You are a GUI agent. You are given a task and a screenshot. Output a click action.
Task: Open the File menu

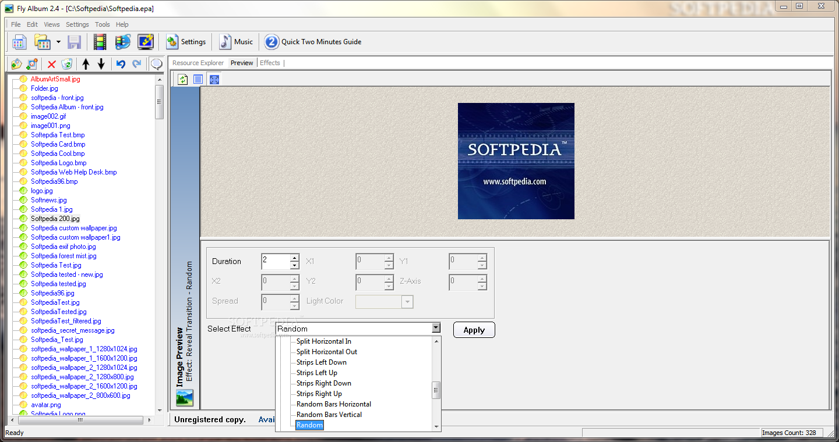(x=16, y=24)
